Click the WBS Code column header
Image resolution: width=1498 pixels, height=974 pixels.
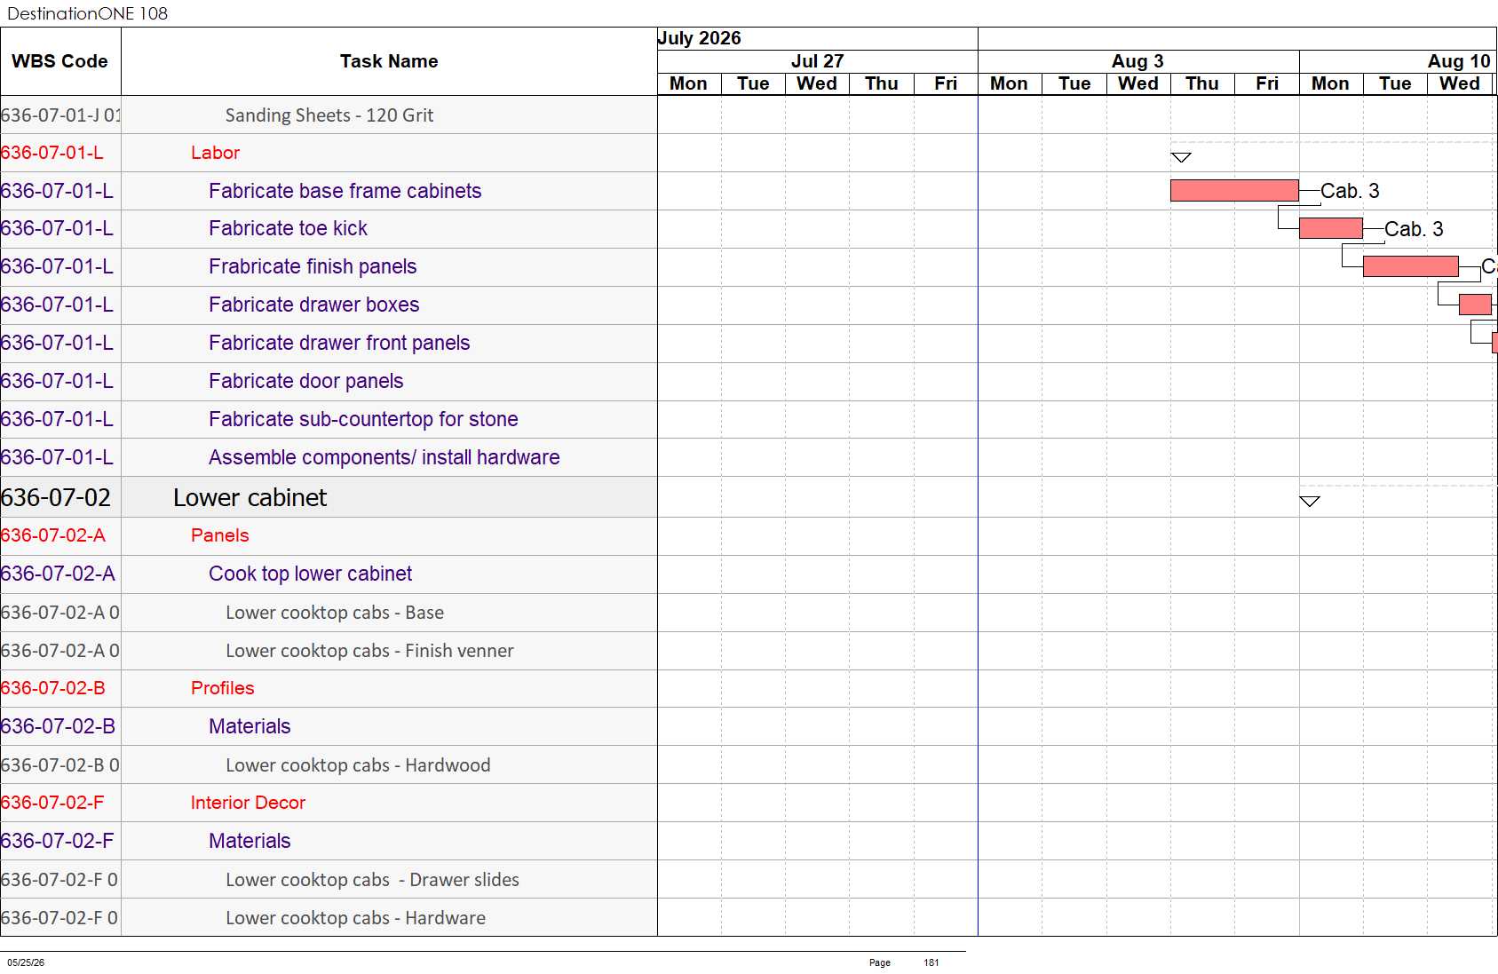pyautogui.click(x=60, y=61)
